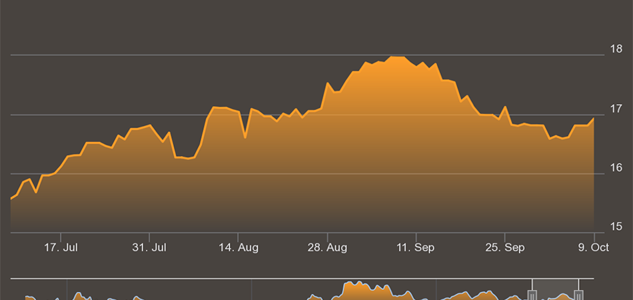Image resolution: width=633 pixels, height=300 pixels.
Task: Select the 25. Sep date label
Action: pyautogui.click(x=504, y=247)
